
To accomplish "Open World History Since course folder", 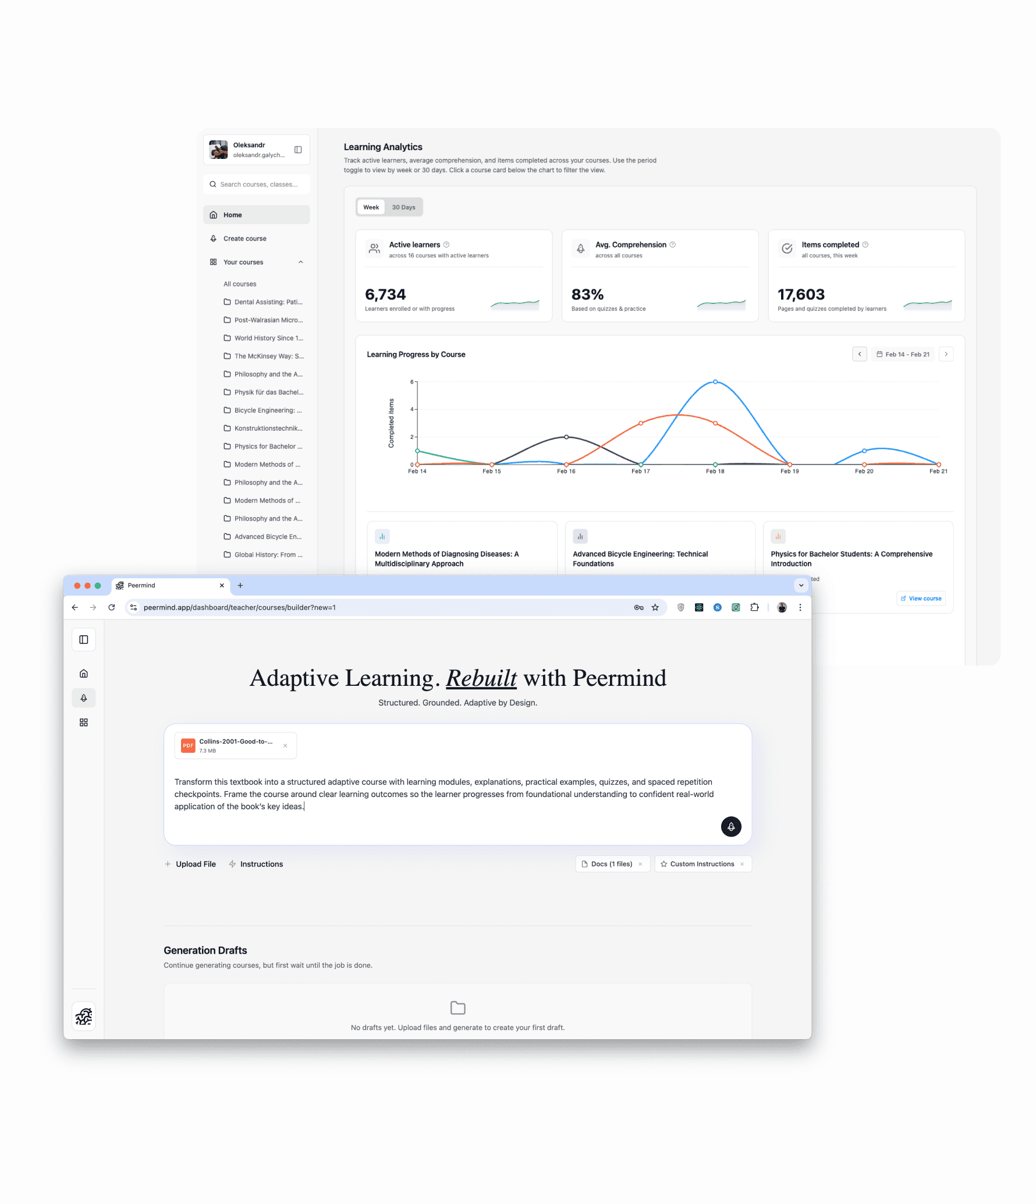I will [263, 338].
